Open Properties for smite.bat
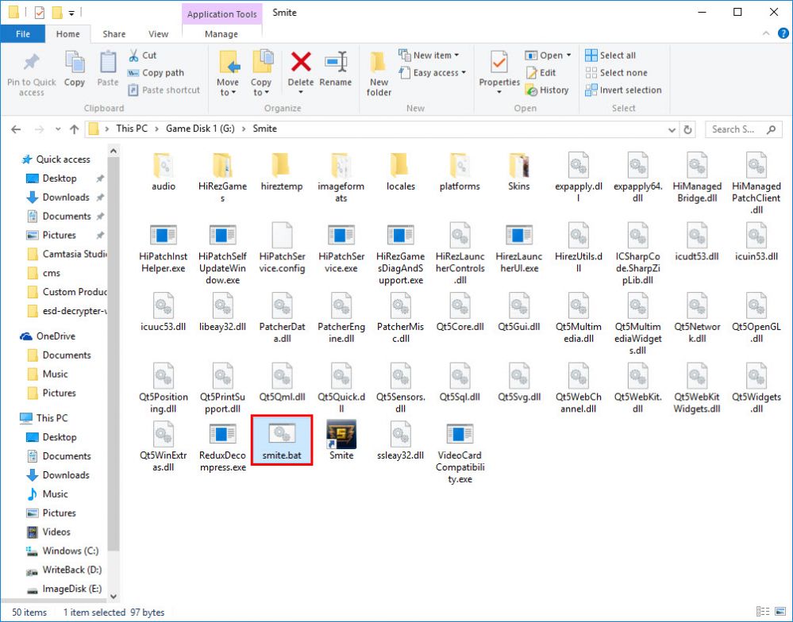 [x=499, y=75]
